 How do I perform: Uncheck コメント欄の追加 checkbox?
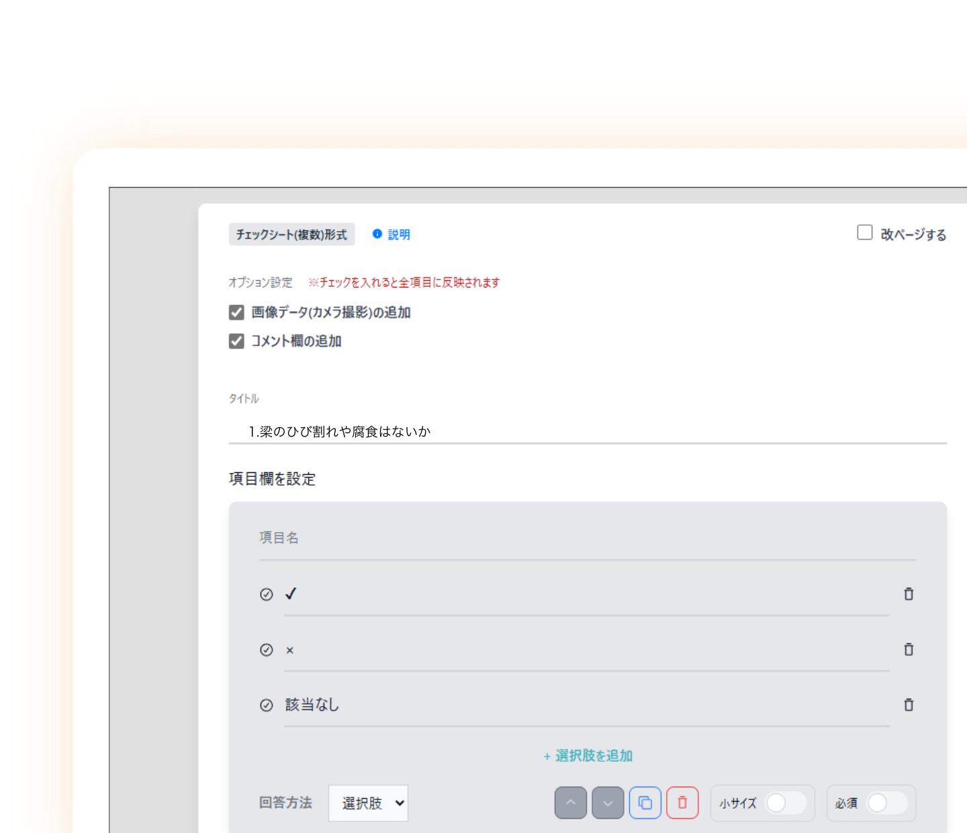[236, 341]
